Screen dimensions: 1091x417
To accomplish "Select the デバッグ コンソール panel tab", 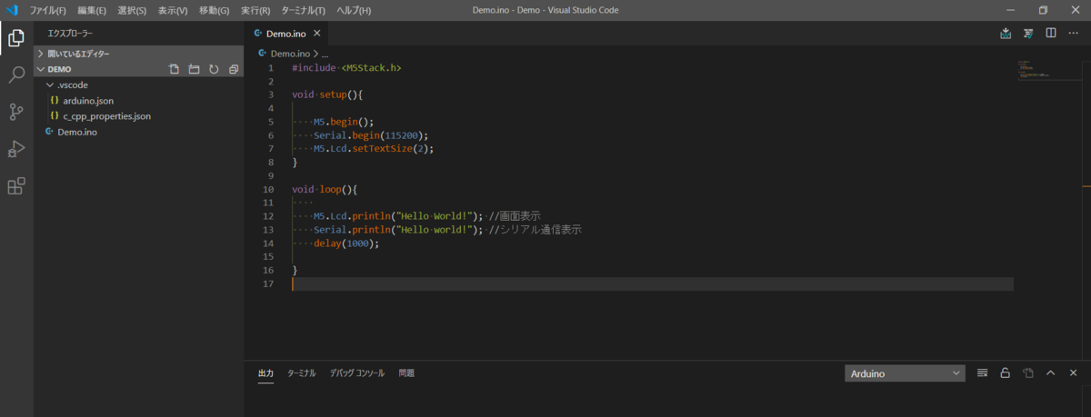I will click(x=357, y=373).
